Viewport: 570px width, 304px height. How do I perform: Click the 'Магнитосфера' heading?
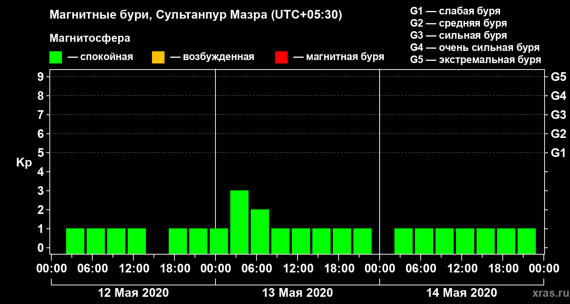coord(90,38)
